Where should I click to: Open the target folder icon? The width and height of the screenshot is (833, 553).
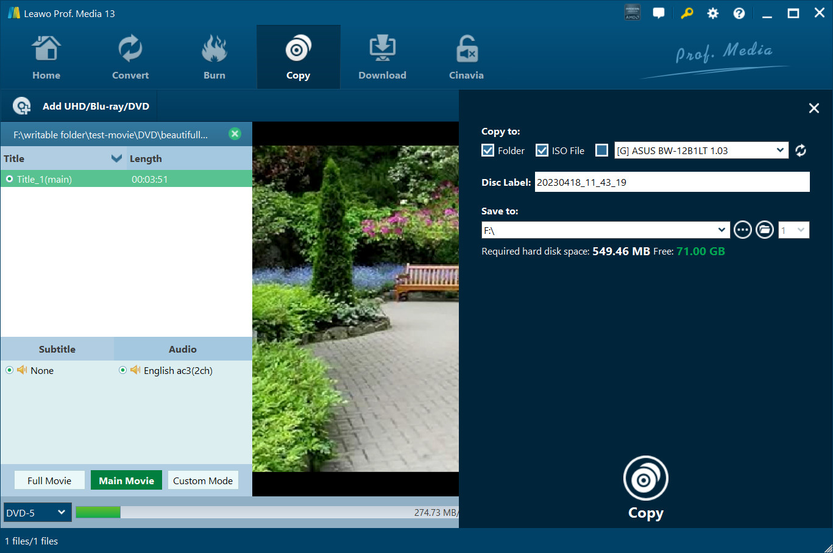point(764,230)
